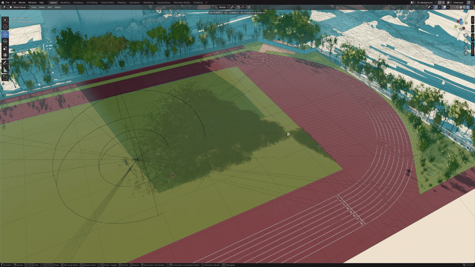Open the Global transform orientation dropdown
This screenshot has width=475, height=267.
pos(222,7)
